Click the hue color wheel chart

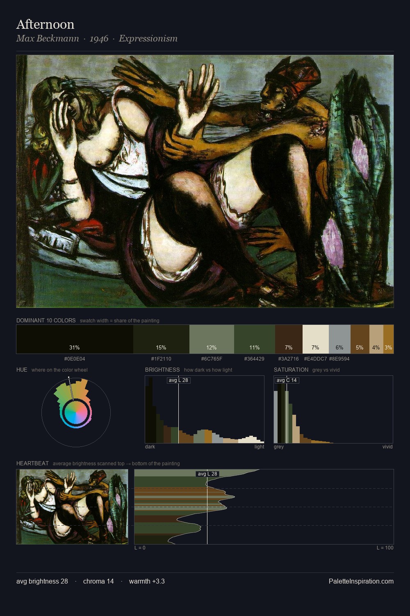pos(76,412)
